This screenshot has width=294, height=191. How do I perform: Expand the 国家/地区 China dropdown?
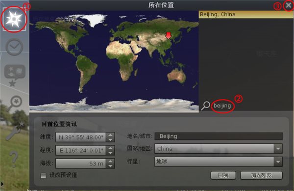pos(278,149)
